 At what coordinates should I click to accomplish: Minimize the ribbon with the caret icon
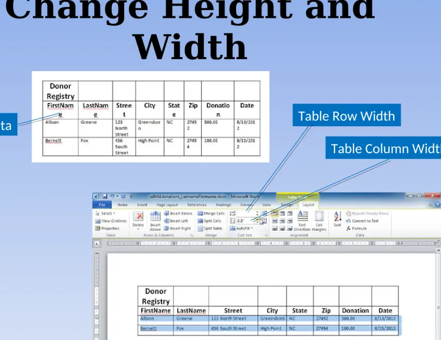430,205
